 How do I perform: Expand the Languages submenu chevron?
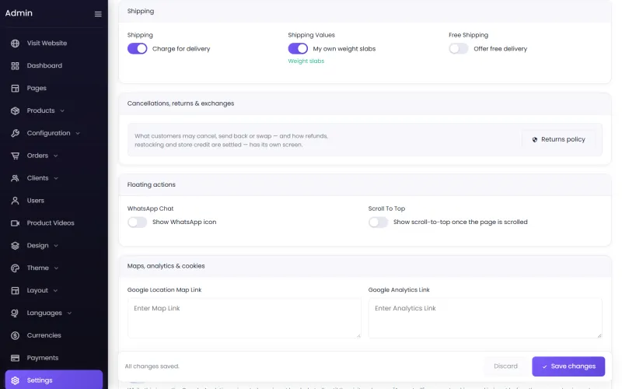pyautogui.click(x=69, y=314)
